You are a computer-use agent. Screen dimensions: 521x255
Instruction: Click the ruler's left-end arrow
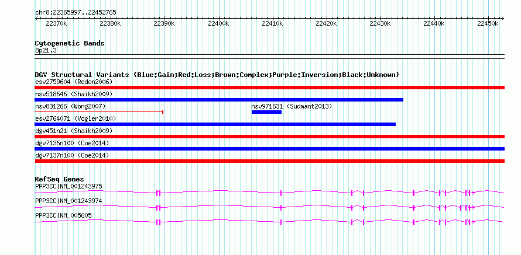[x=36, y=18]
